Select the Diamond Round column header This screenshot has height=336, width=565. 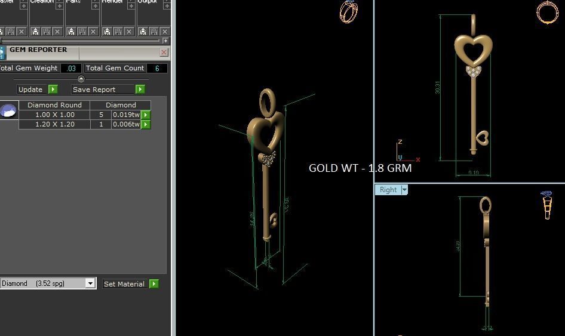pyautogui.click(x=54, y=105)
